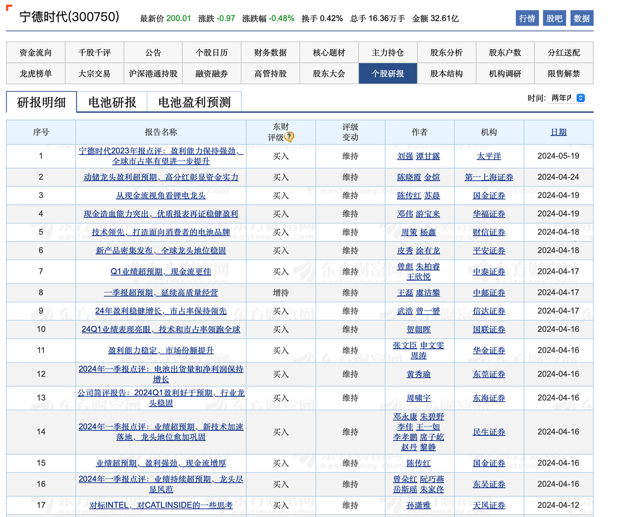The width and height of the screenshot is (633, 517).
Task: Open institution 民生证券 link
Action: click(489, 432)
